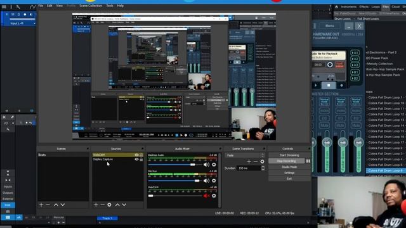The width and height of the screenshot is (406, 228).
Task: Switch to Loops tab in DAW browser
Action: point(376,7)
